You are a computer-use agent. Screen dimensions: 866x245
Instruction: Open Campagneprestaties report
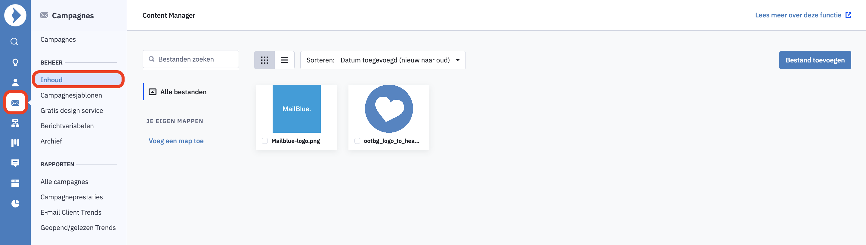(x=72, y=197)
